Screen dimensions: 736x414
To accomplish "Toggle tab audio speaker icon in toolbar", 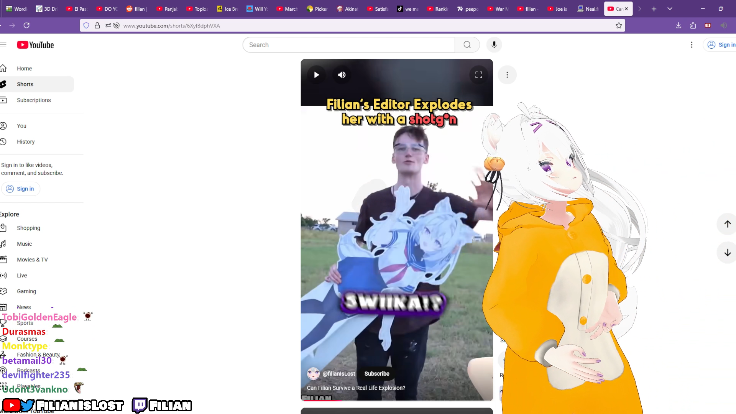I will click(x=723, y=25).
